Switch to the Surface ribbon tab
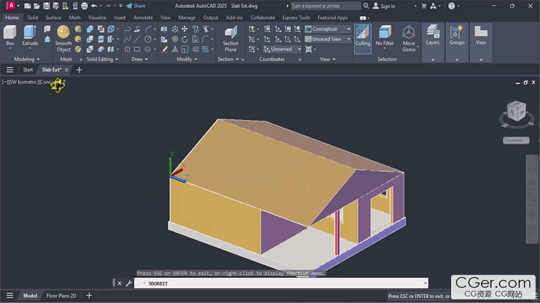Screen dimensions: 540x303 (53, 18)
